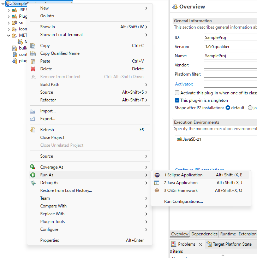Click the Debug As bug icon
The image size is (257, 258).
pos(33,183)
